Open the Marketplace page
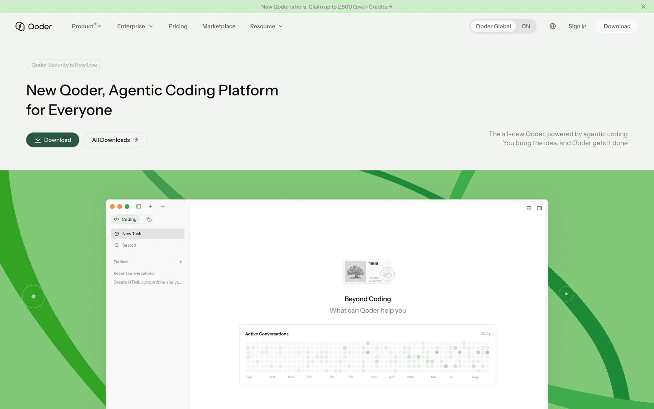 [219, 26]
